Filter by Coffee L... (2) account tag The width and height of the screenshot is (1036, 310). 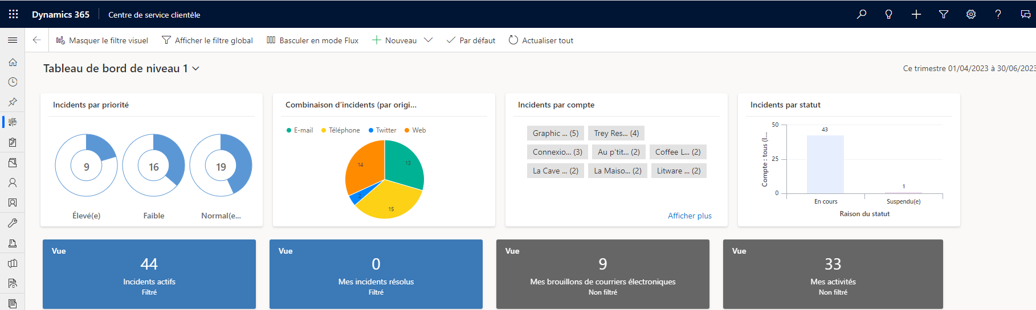click(678, 152)
